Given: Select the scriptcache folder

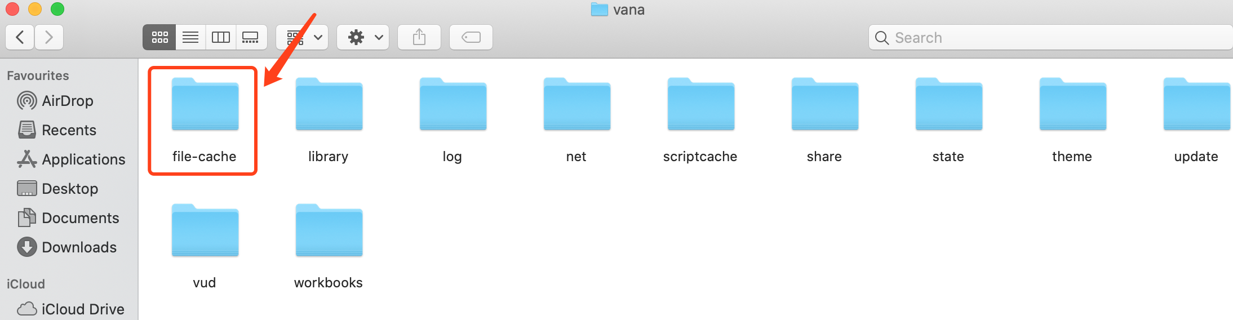Looking at the screenshot, I should (700, 120).
